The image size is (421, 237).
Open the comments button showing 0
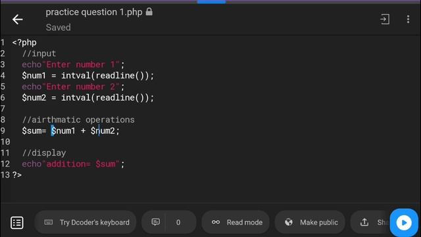[169, 223]
